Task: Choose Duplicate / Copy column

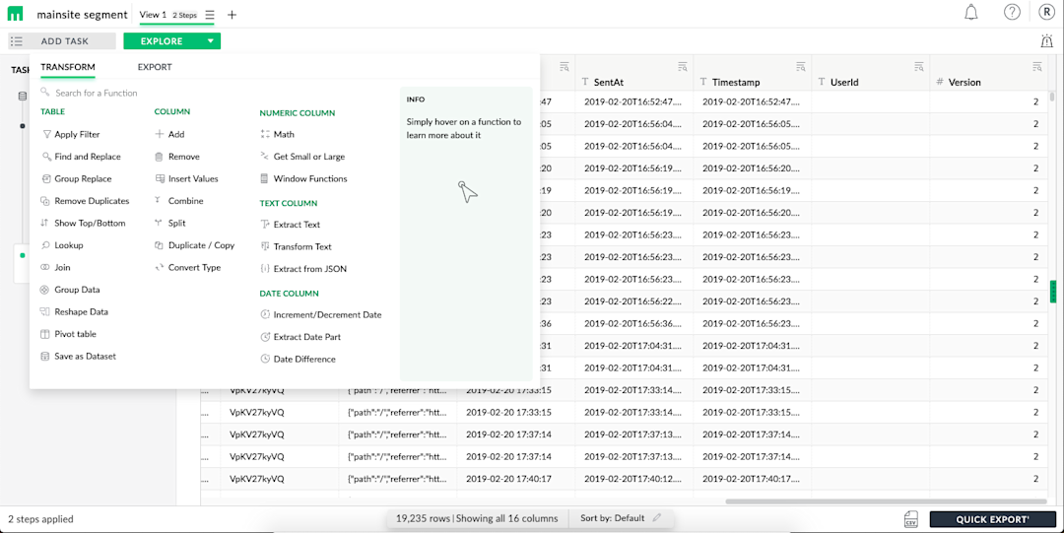Action: tap(195, 245)
